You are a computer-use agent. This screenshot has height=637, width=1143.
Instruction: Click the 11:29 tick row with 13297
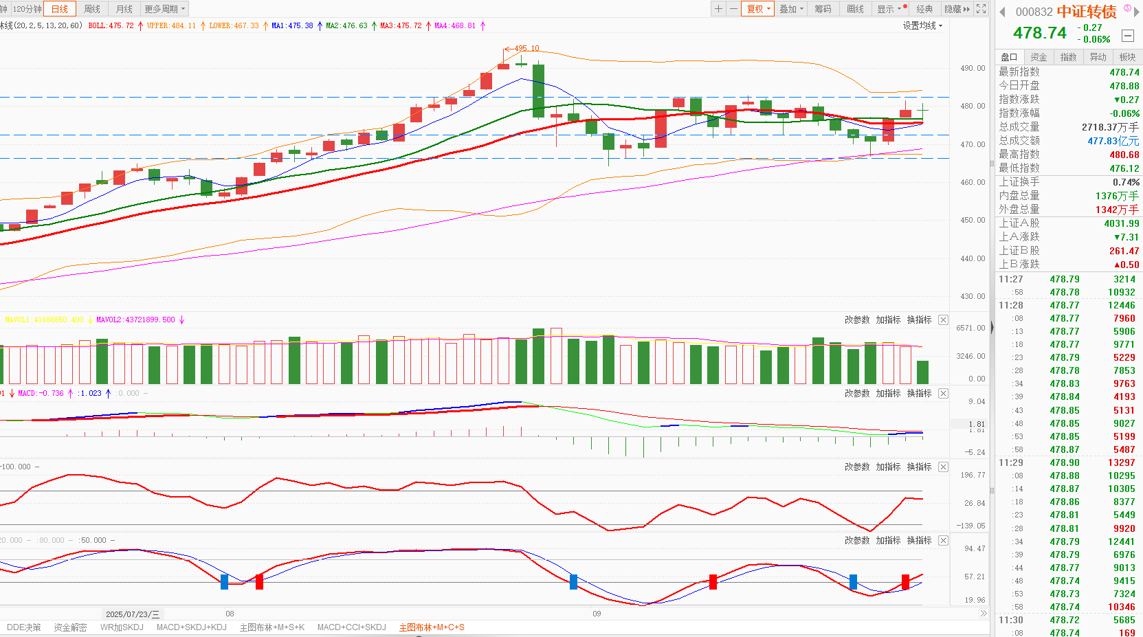point(1069,462)
